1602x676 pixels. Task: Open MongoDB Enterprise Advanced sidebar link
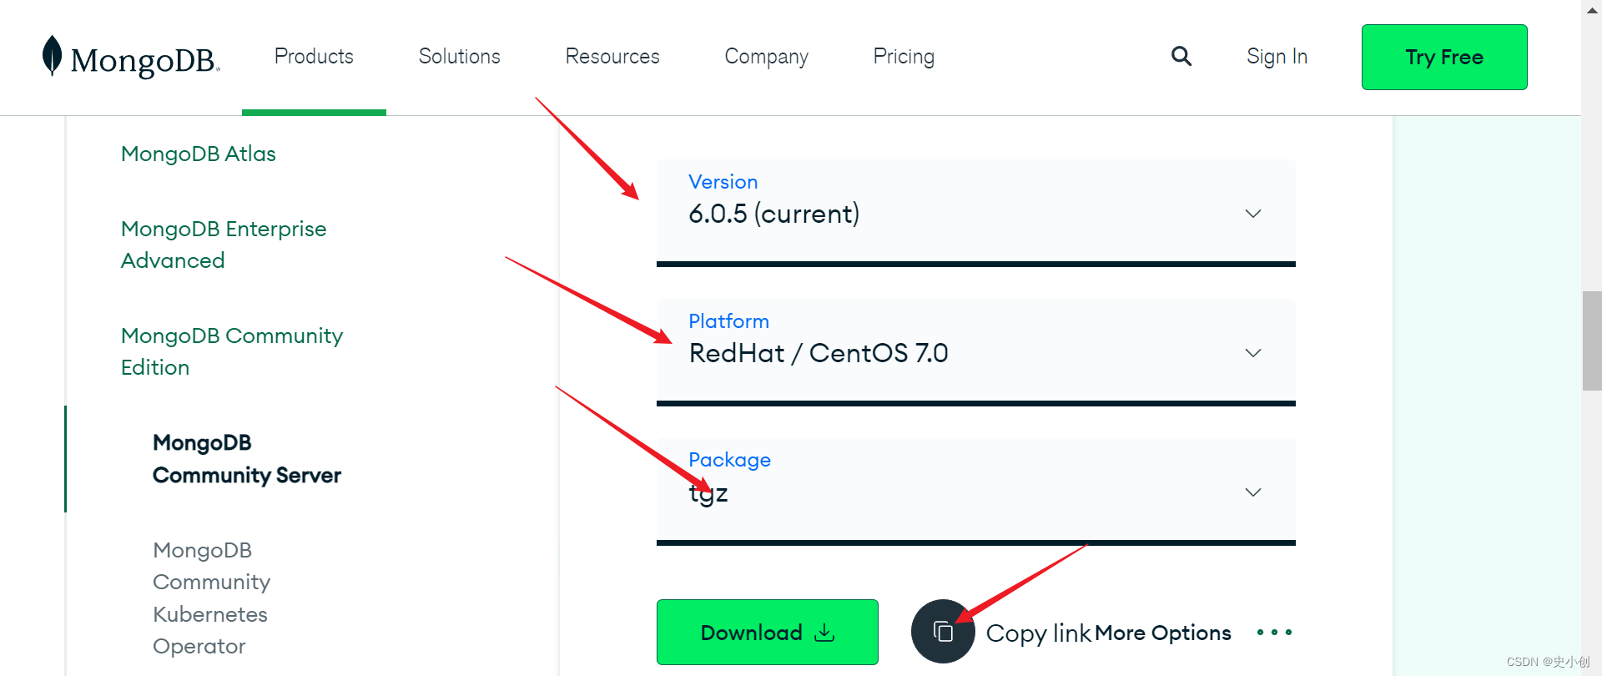click(x=224, y=245)
